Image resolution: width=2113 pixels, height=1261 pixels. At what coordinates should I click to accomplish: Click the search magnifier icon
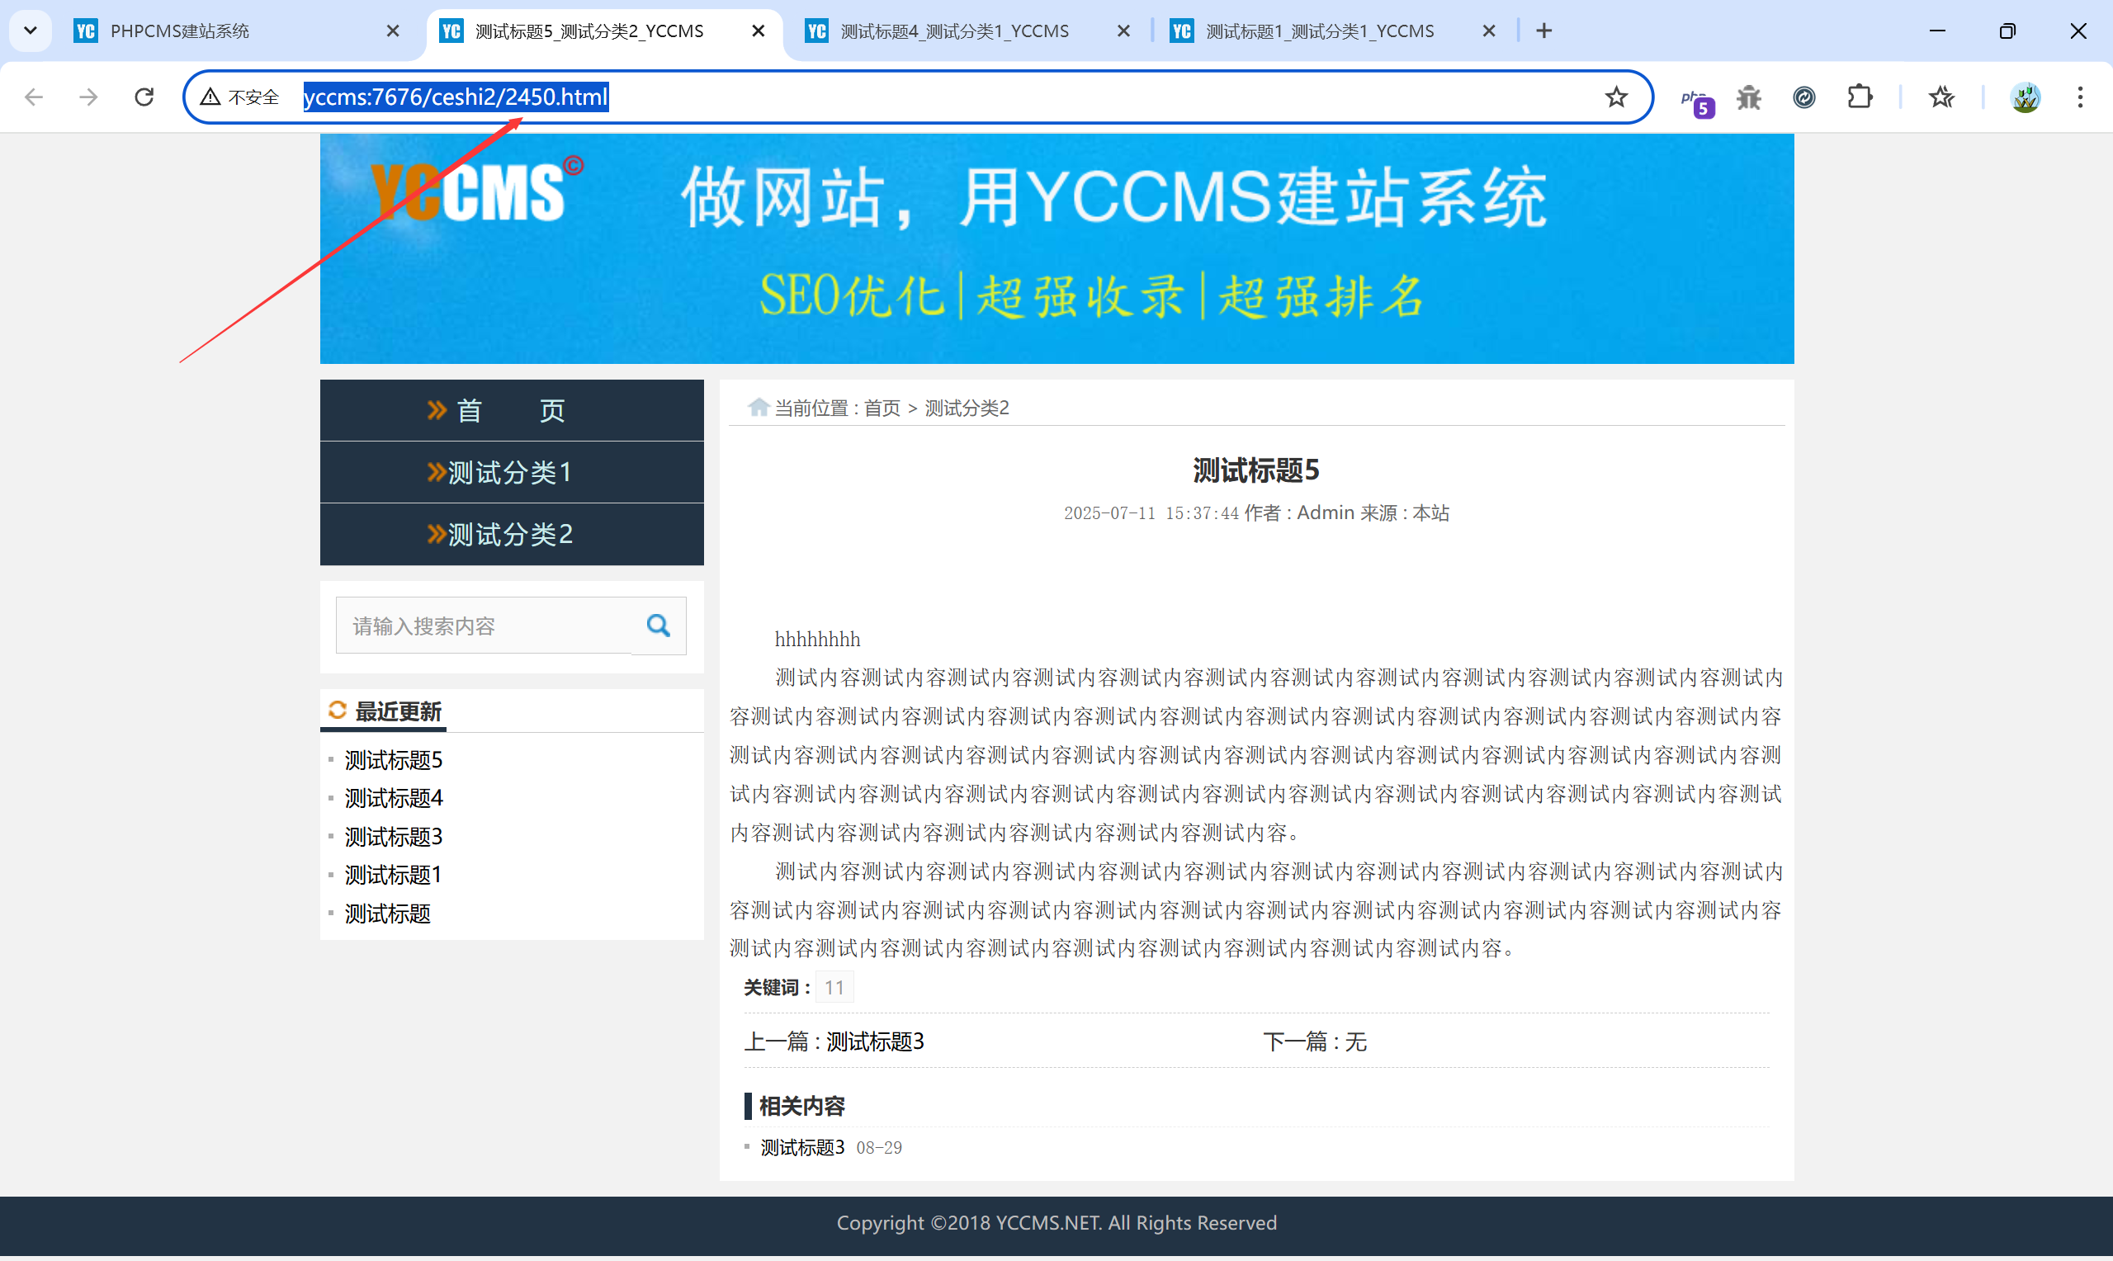(x=658, y=626)
